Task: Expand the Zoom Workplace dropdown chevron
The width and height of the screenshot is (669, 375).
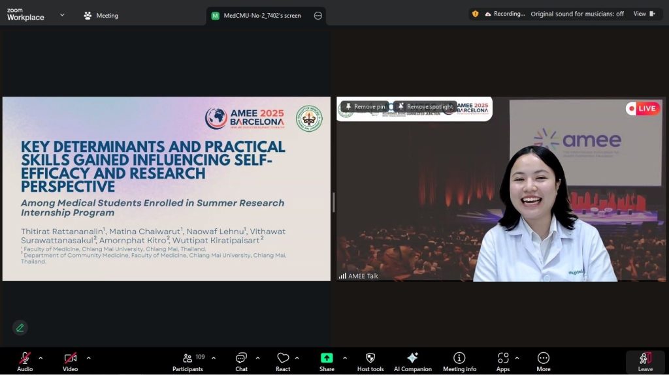Action: pyautogui.click(x=62, y=14)
